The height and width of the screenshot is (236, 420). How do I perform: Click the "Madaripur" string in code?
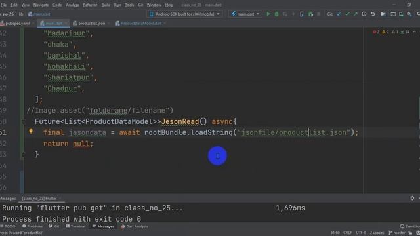point(66,33)
